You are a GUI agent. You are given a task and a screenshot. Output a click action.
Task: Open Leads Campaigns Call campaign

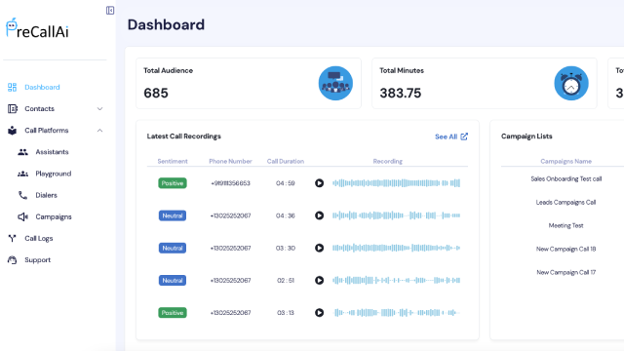(565, 202)
